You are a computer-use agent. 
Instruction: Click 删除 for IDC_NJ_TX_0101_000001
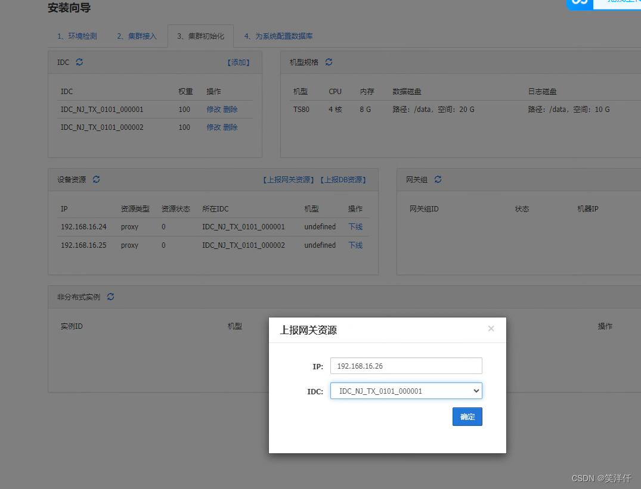point(230,110)
